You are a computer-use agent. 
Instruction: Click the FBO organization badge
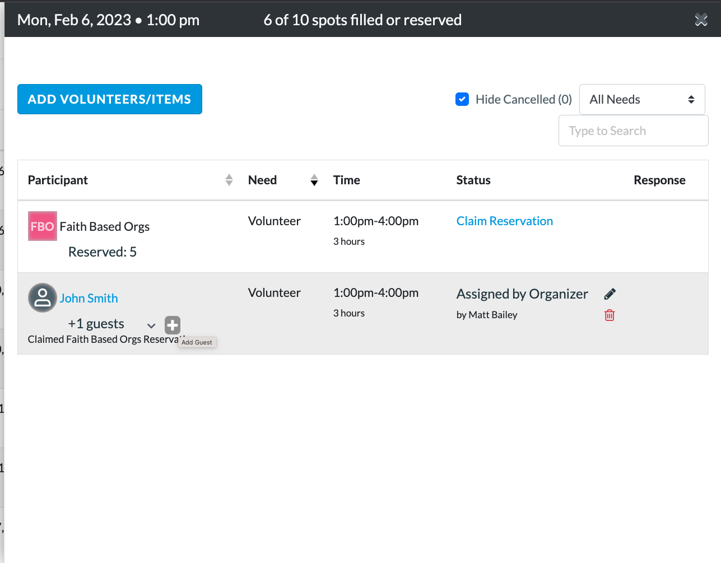(43, 226)
